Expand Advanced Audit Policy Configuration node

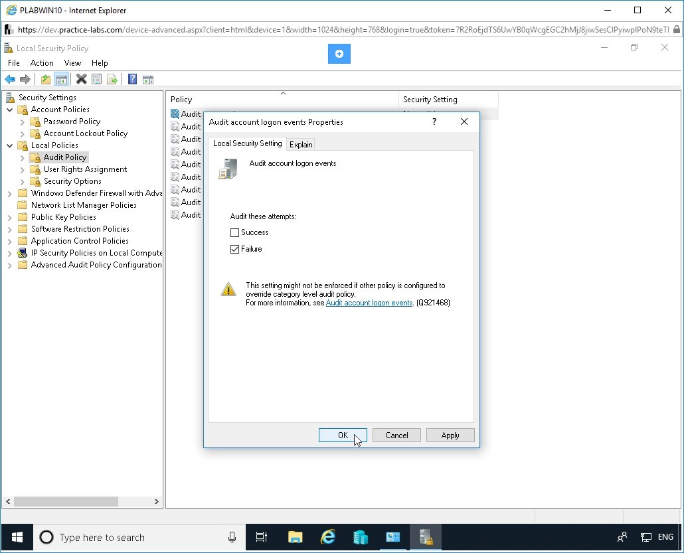[x=9, y=265]
